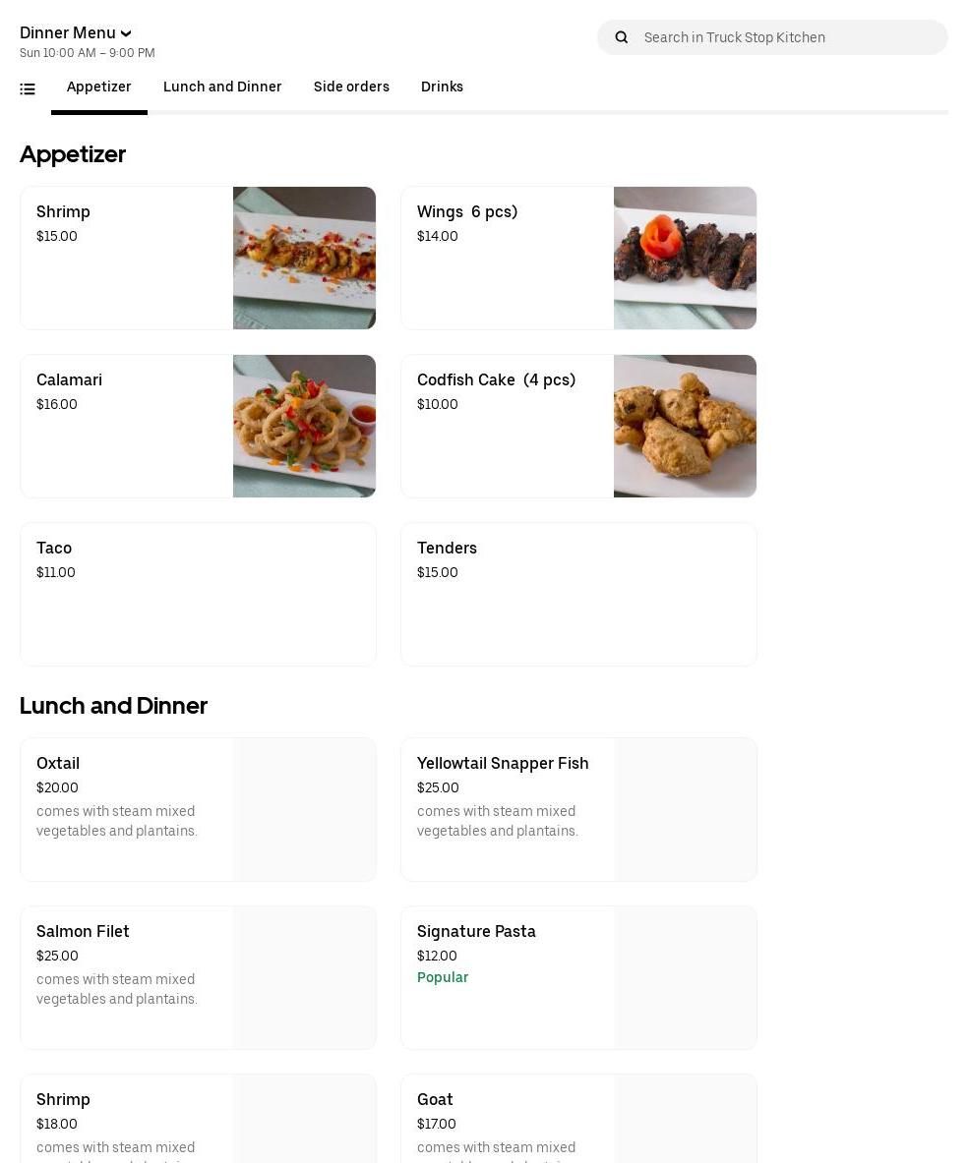Open the Drinks tab
The height and width of the screenshot is (1163, 968).
tap(442, 87)
